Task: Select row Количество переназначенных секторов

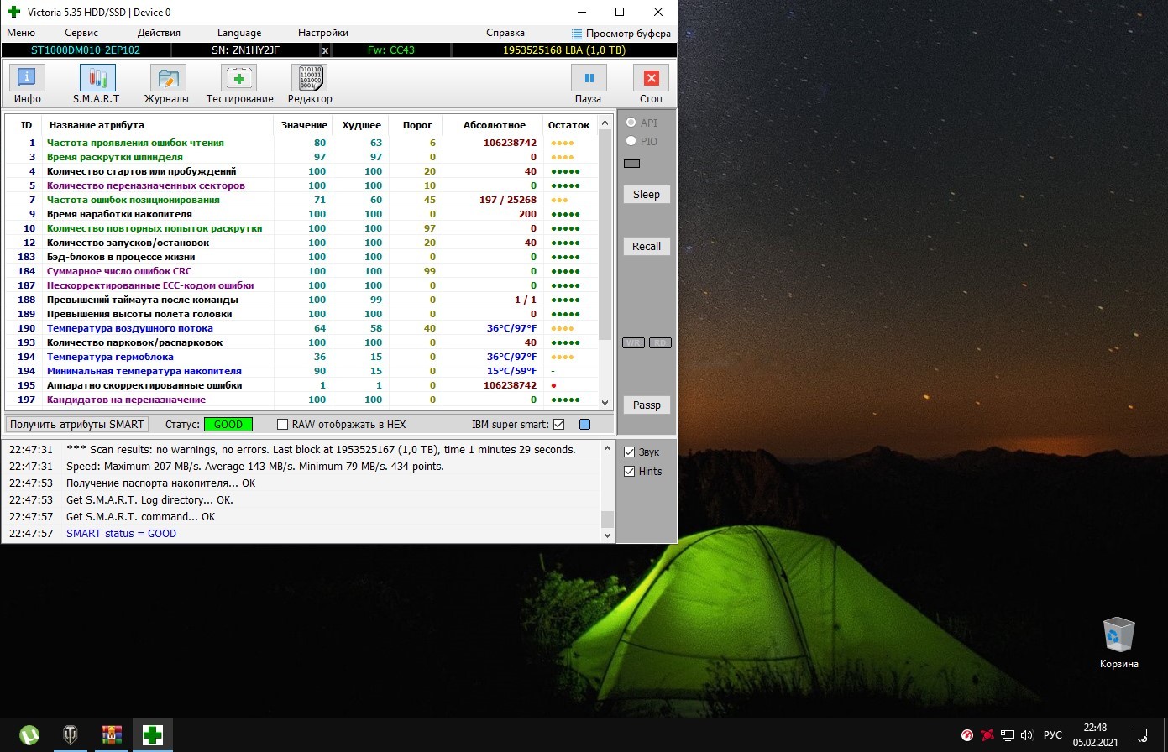Action: (302, 185)
